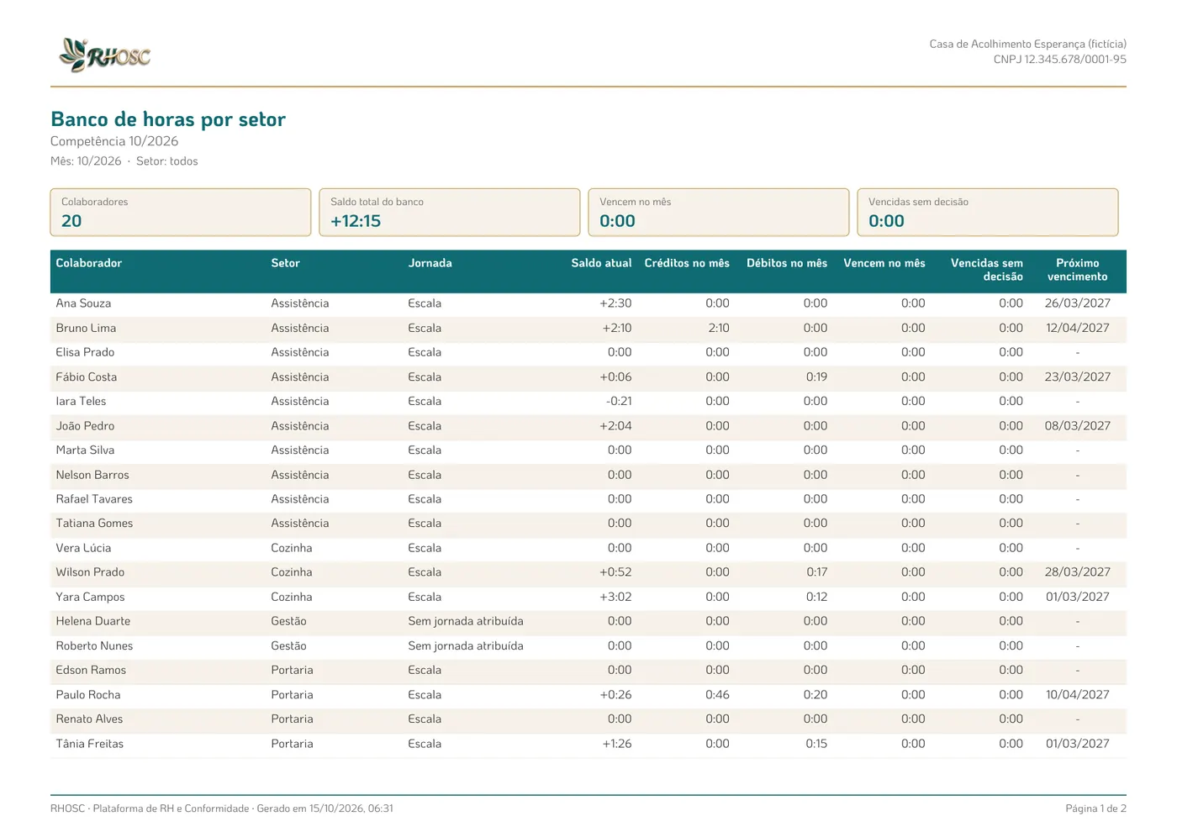1177x832 pixels.
Task: Click the 'Vencidas sem decisão' column header
Action: pos(987,270)
